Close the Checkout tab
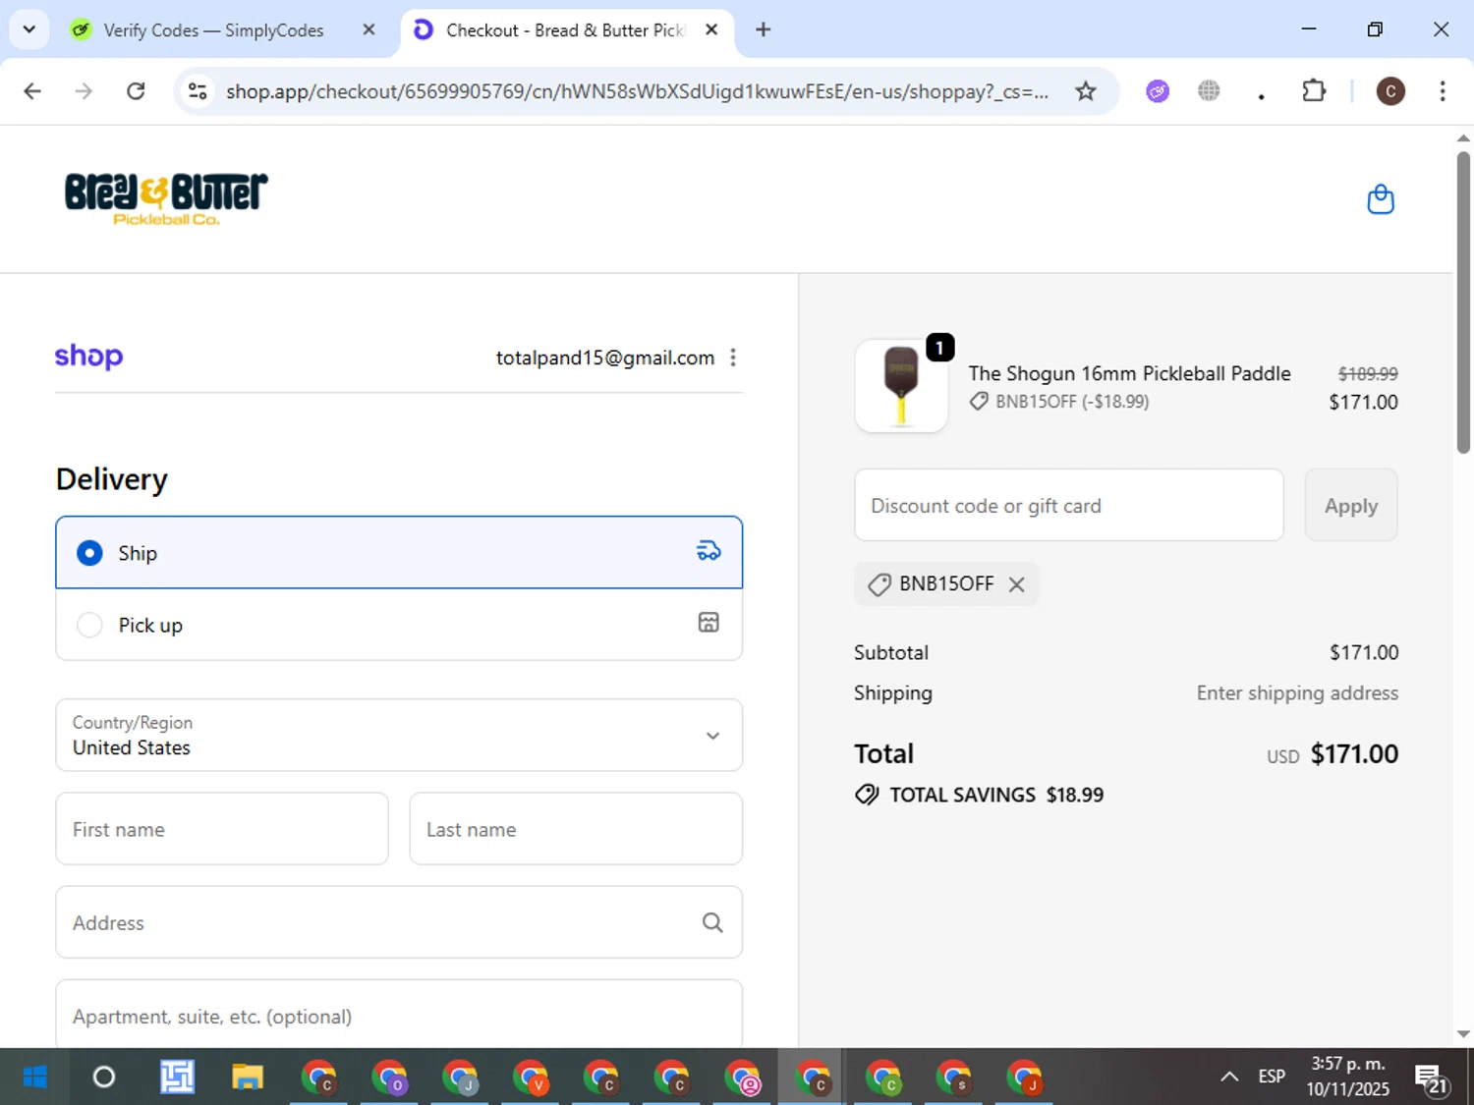The image size is (1474, 1105). click(711, 29)
